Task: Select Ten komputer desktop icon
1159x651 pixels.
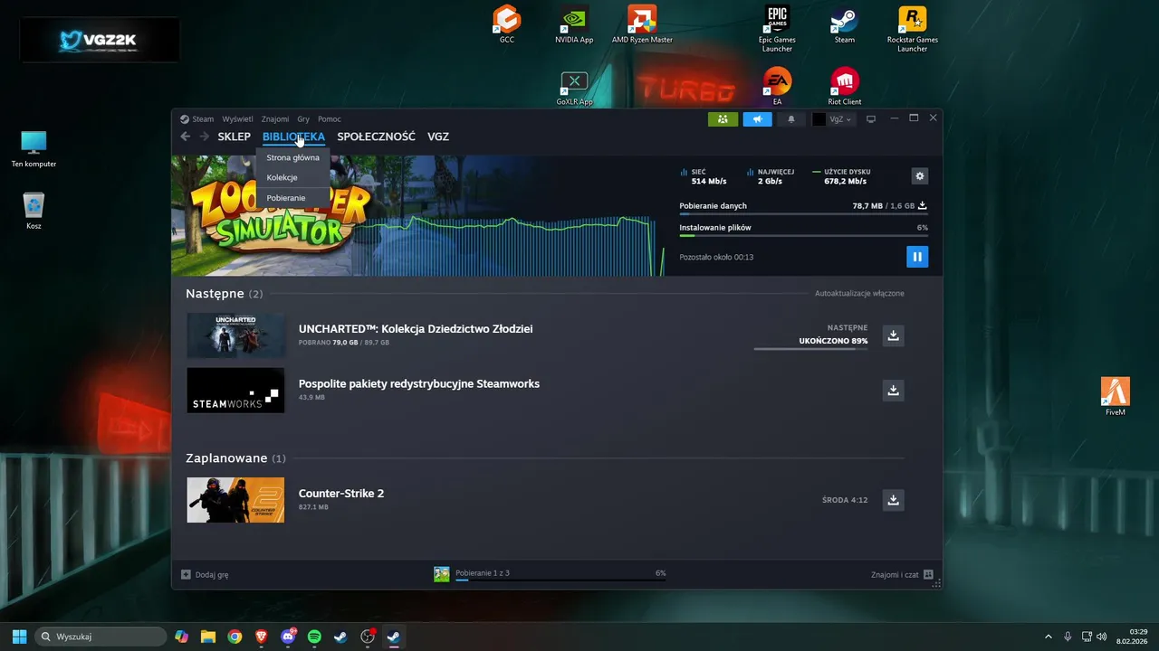Action: (x=34, y=149)
